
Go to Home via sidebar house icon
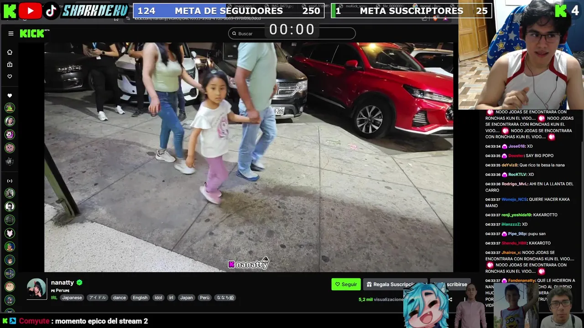tap(10, 52)
